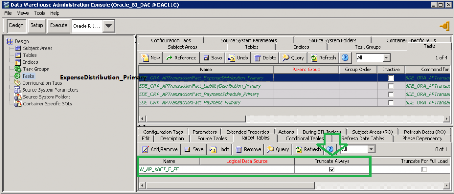The width and height of the screenshot is (454, 194).
Task: Open the upper Task Groups tab
Action: [368, 47]
